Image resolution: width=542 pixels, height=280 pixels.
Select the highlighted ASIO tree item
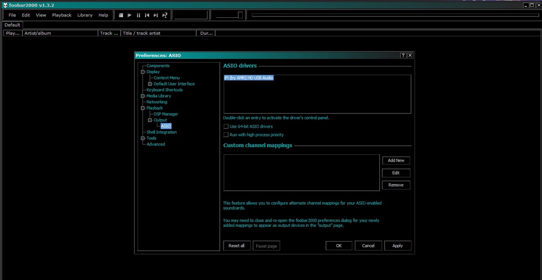click(x=166, y=126)
